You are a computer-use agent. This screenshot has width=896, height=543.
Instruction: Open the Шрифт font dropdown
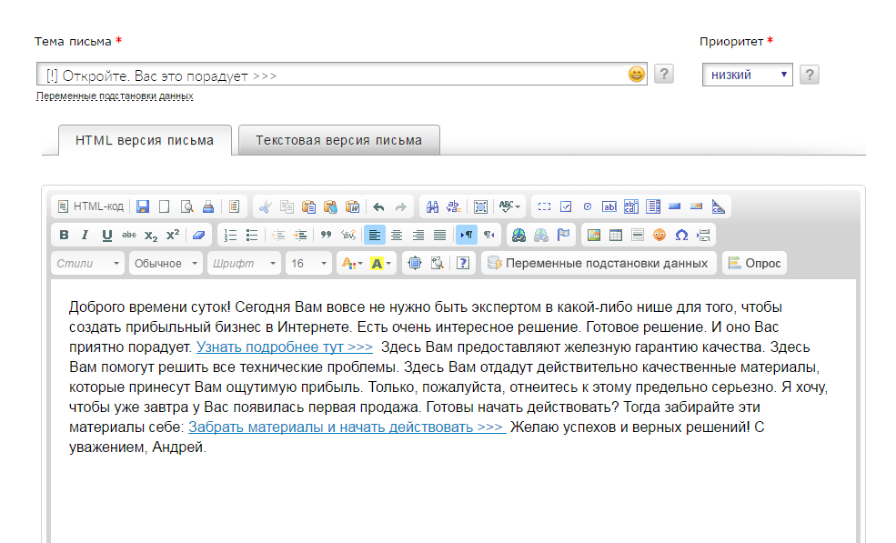244,264
